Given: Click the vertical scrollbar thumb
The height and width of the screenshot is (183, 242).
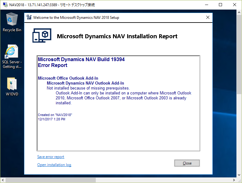Looking at the screenshot, I should click(239, 54).
